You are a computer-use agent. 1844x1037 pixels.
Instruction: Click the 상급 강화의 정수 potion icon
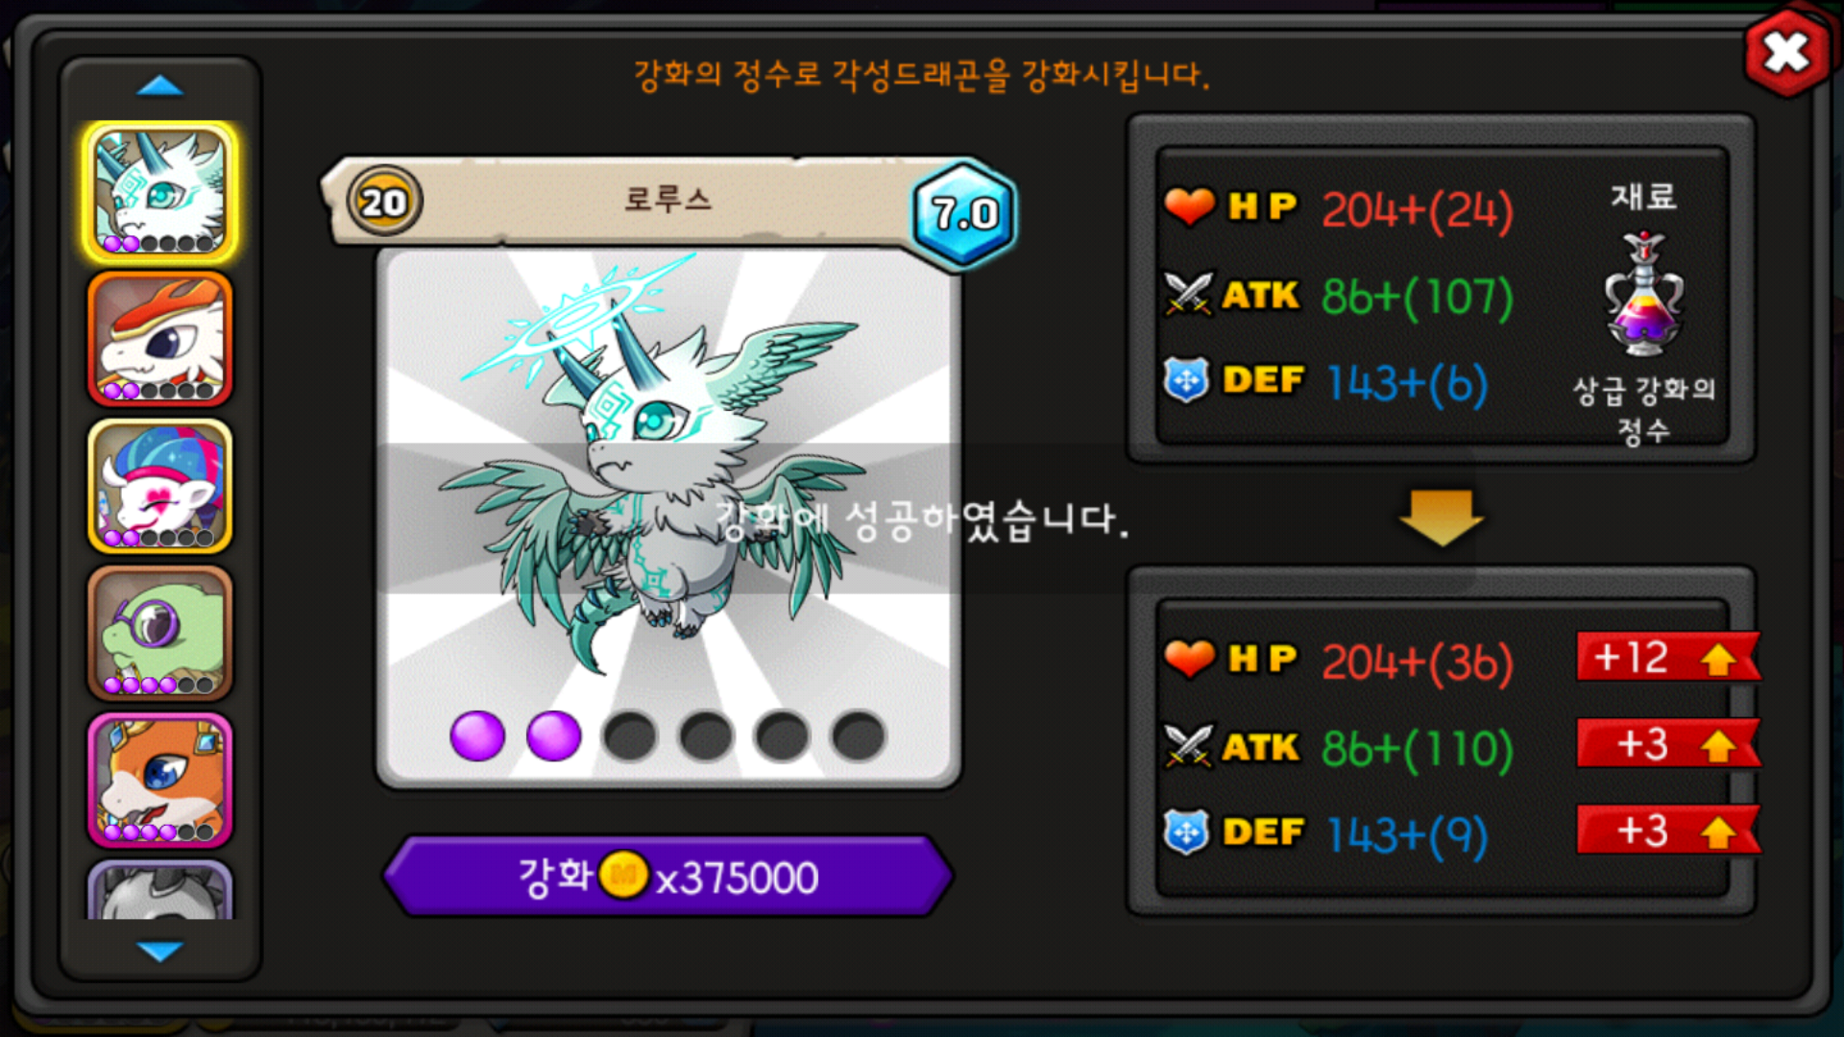click(1644, 294)
